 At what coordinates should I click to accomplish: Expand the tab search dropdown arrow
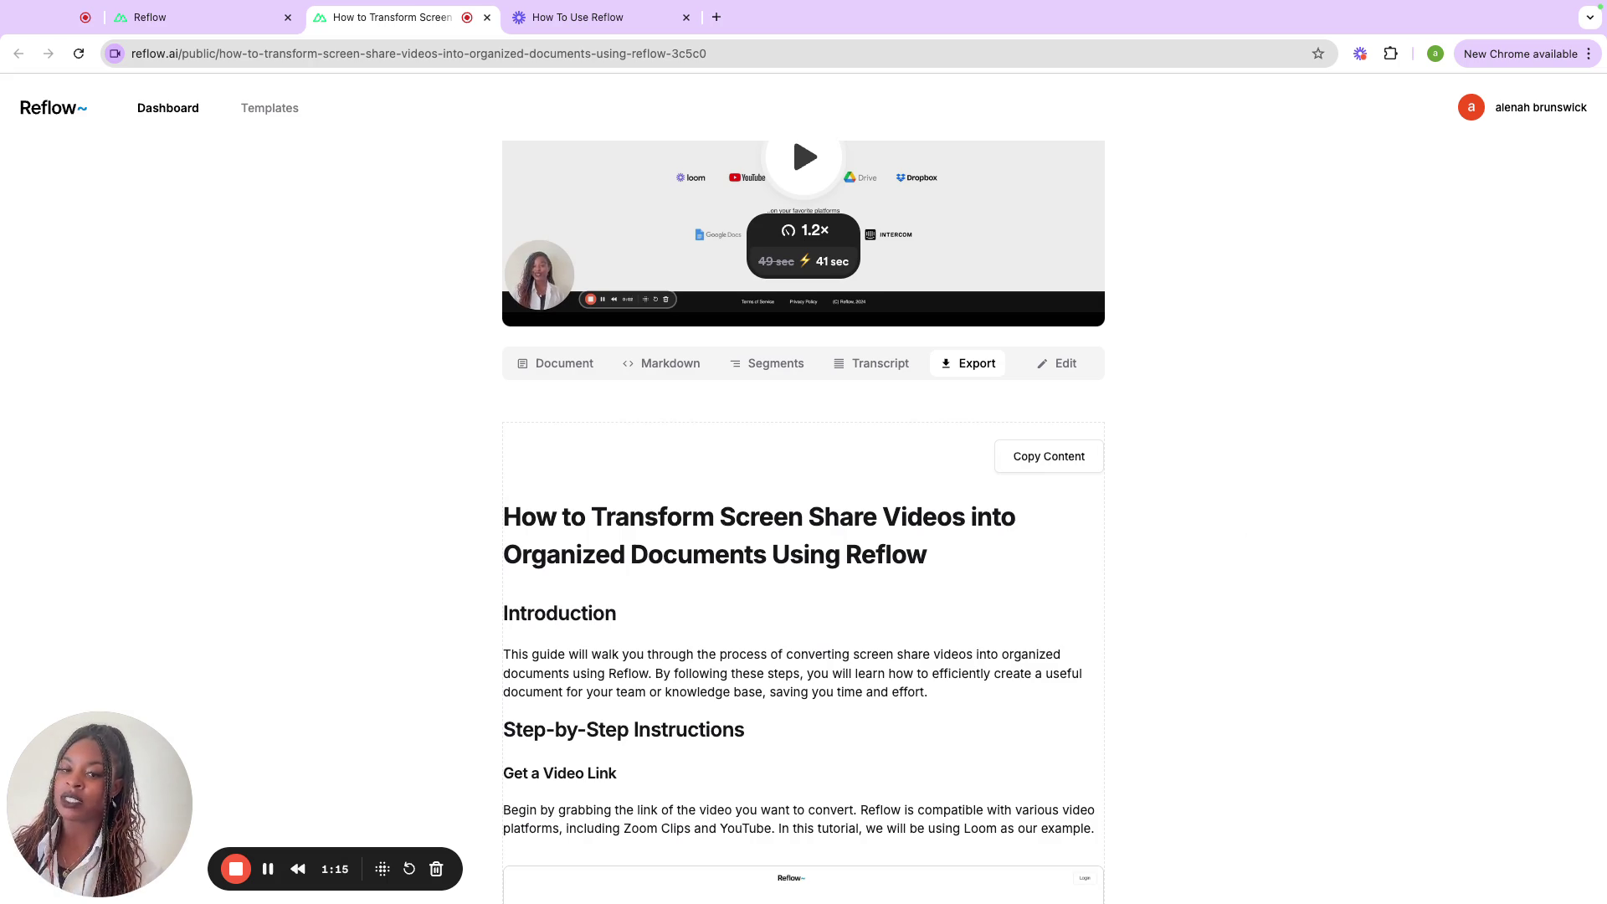1589,17
